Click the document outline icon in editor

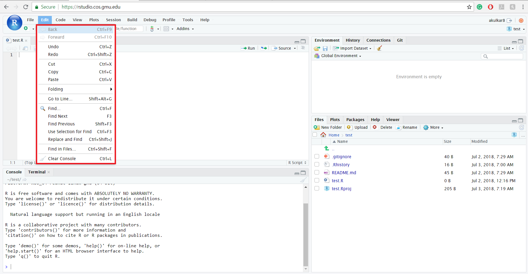coord(303,48)
